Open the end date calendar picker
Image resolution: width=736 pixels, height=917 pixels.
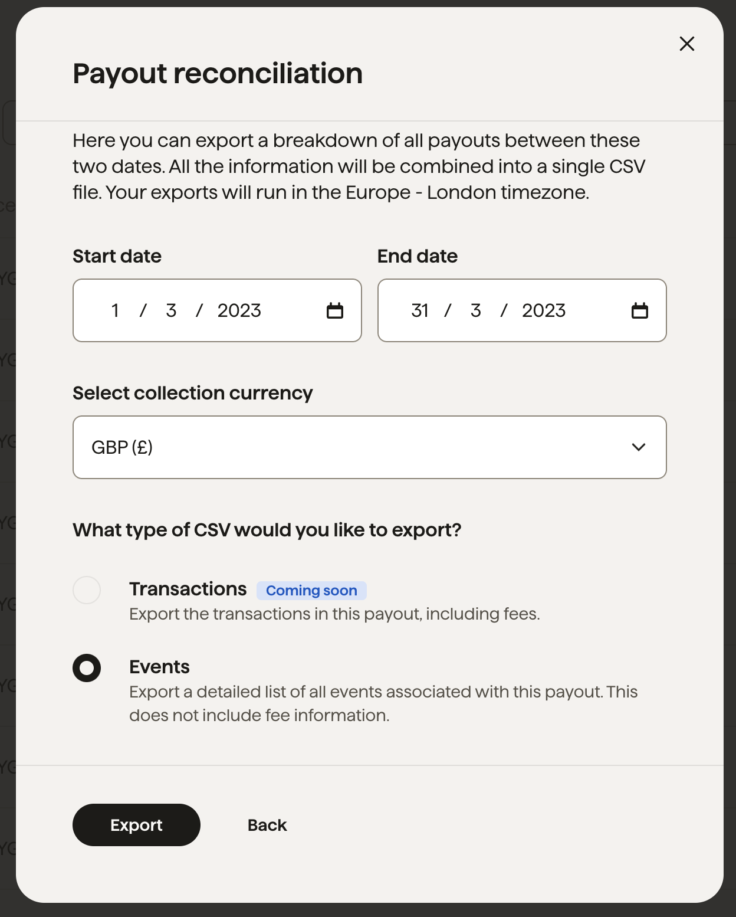pos(640,310)
